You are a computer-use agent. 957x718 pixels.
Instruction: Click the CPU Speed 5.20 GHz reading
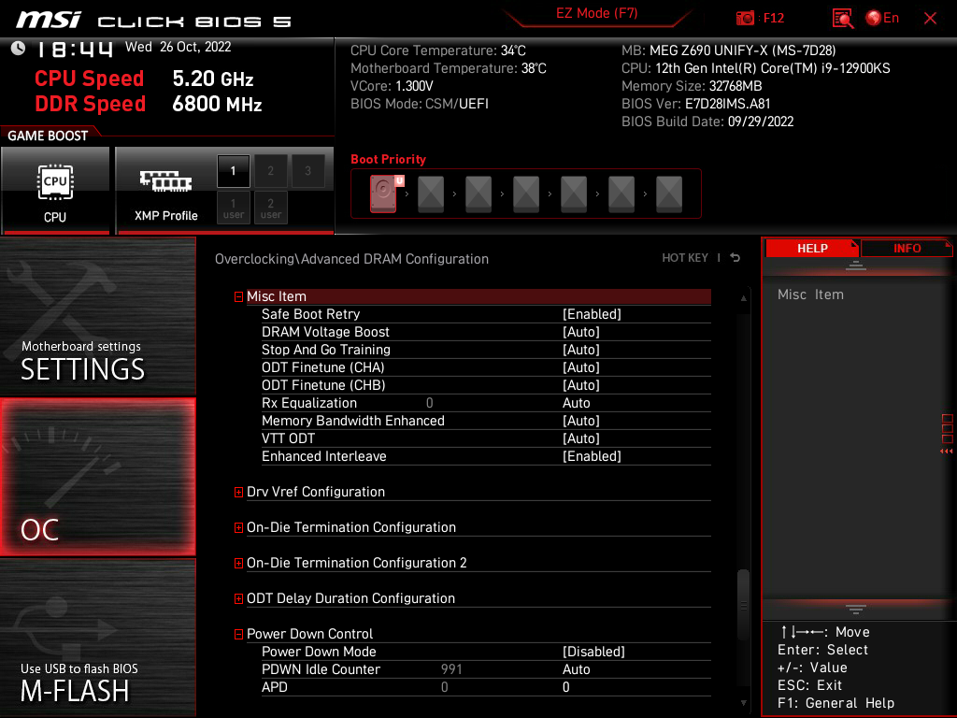(144, 79)
